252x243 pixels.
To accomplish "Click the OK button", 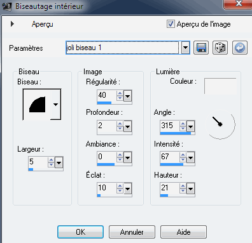I will 81,232.
